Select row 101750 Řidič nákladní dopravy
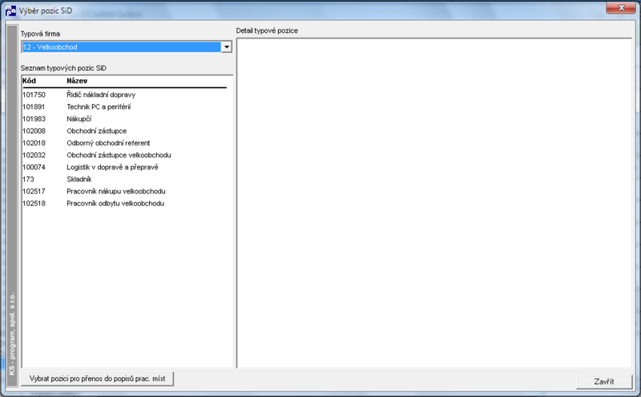Screen dimensions: 641x397 click(x=124, y=95)
